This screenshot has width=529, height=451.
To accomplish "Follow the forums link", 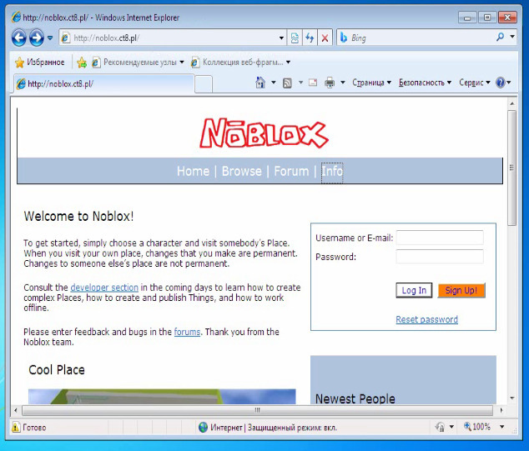I will click(187, 332).
